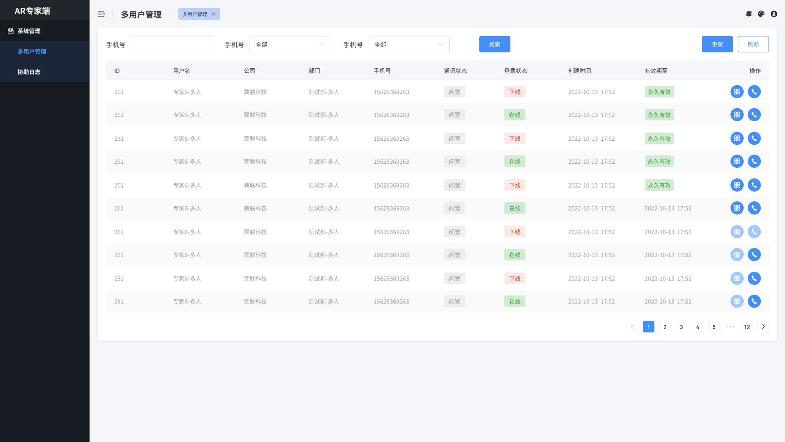Select 协助日志 in the sidebar
This screenshot has height=442, width=785.
[29, 72]
